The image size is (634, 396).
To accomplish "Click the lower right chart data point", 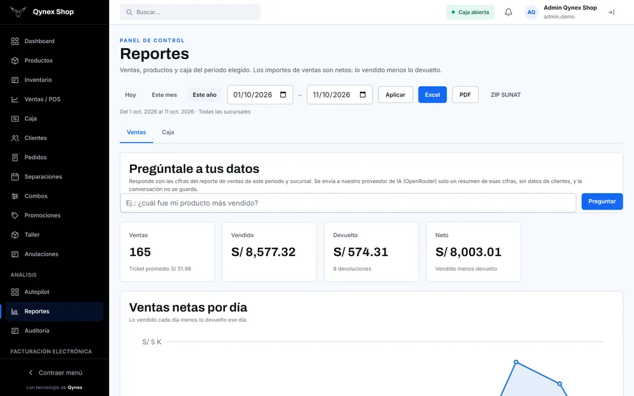I will click(560, 383).
